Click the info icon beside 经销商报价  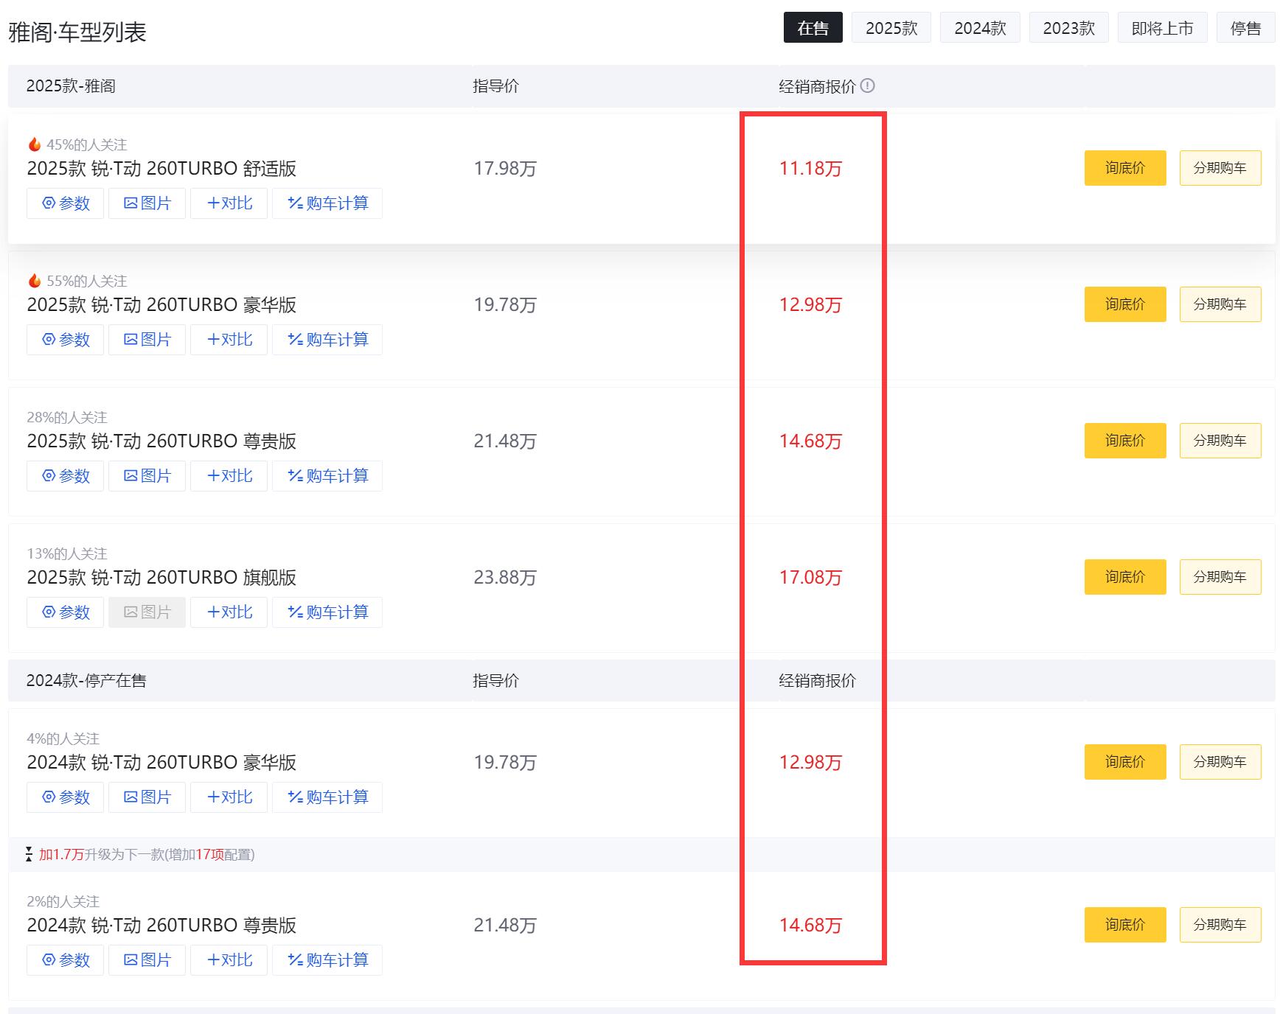tap(868, 86)
